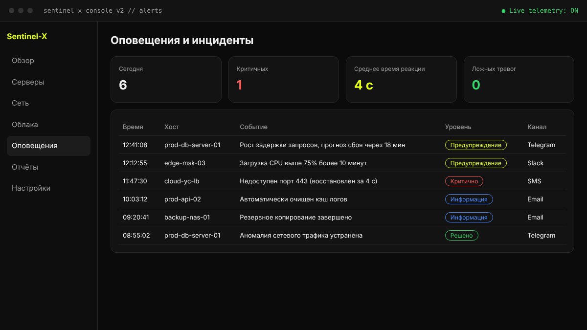The height and width of the screenshot is (330, 587).
Task: Open the Отчёты section
Action: click(x=48, y=167)
